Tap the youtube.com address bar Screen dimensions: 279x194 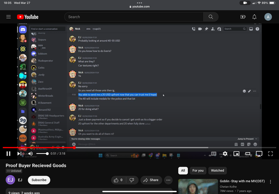[139, 7]
